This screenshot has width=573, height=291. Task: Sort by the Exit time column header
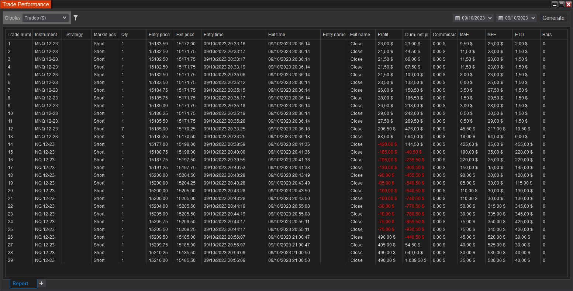pyautogui.click(x=293, y=35)
